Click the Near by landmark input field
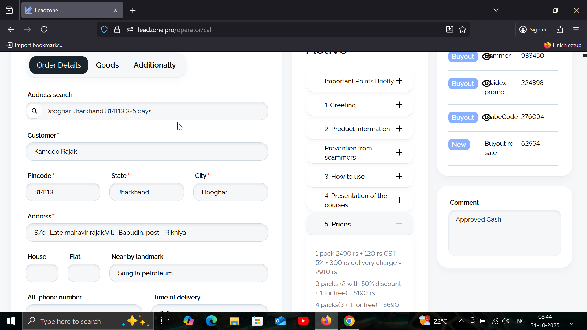The height and width of the screenshot is (330, 587). [x=188, y=273]
